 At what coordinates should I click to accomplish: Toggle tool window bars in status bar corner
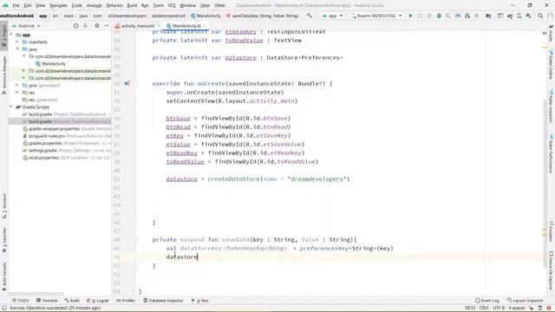pyautogui.click(x=4, y=309)
